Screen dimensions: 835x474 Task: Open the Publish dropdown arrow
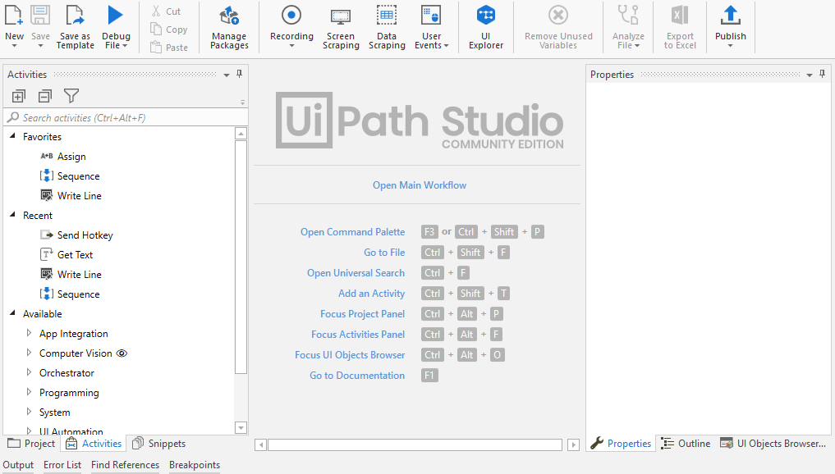click(x=731, y=46)
